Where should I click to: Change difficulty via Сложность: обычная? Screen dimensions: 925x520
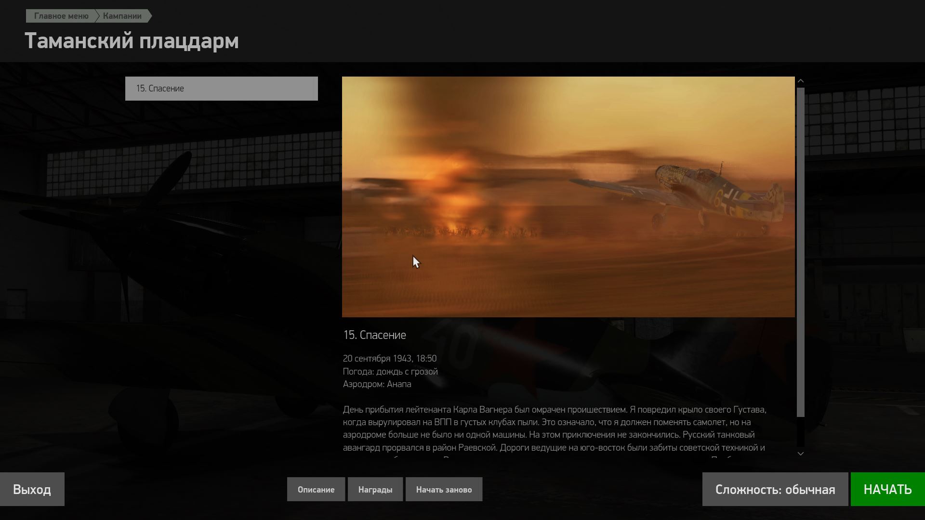(775, 489)
